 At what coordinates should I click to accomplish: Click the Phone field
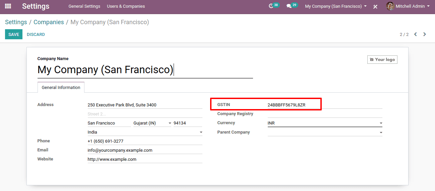click(145, 141)
